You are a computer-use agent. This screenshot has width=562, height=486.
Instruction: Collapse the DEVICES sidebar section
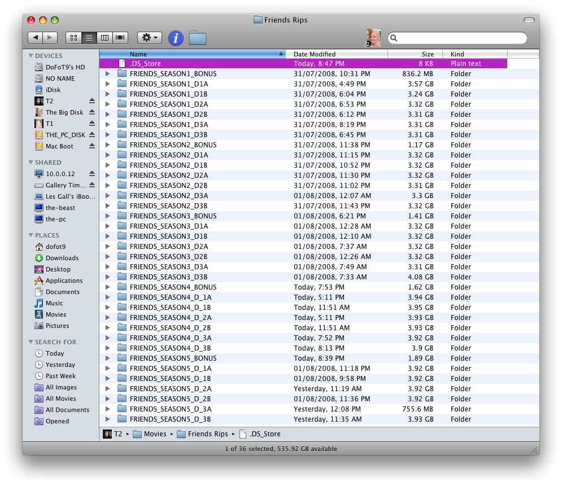(x=31, y=55)
